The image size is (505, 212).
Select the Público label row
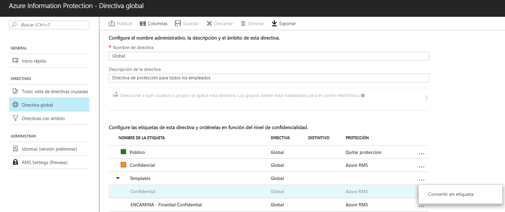coord(269,152)
